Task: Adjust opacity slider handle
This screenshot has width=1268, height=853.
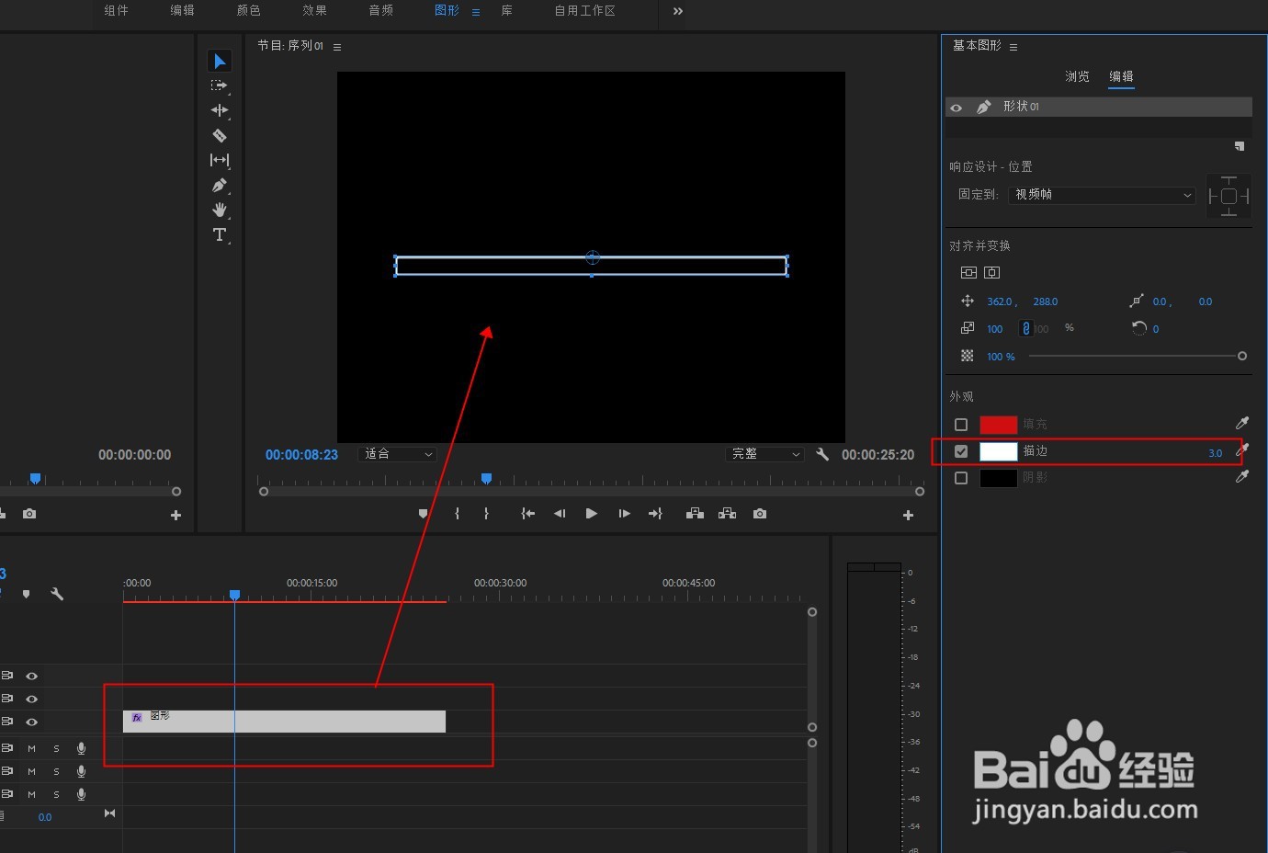Action: tap(1242, 356)
